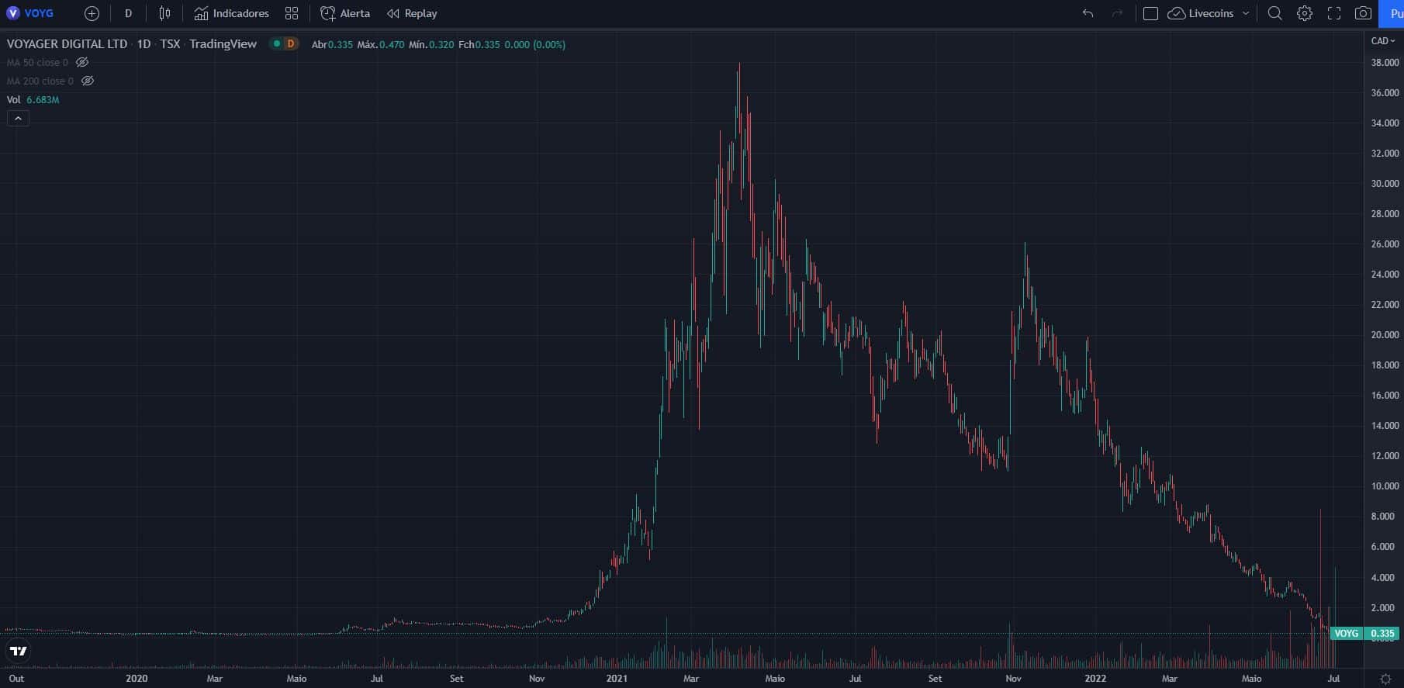Click the 10.000 price scale label
1404x688 pixels.
pos(1385,486)
